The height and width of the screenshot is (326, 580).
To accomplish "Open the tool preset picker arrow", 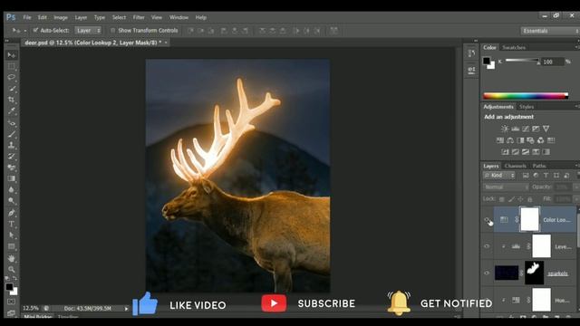I will 24,31.
